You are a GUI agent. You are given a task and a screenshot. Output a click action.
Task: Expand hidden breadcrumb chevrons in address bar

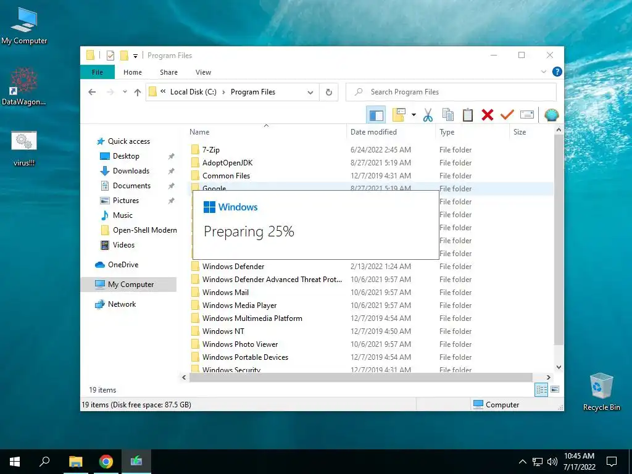click(x=163, y=91)
